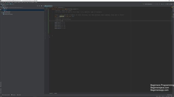This screenshot has height=97, width=174.
Task: Click the myArray[0] assignment line
Action: 60,22
